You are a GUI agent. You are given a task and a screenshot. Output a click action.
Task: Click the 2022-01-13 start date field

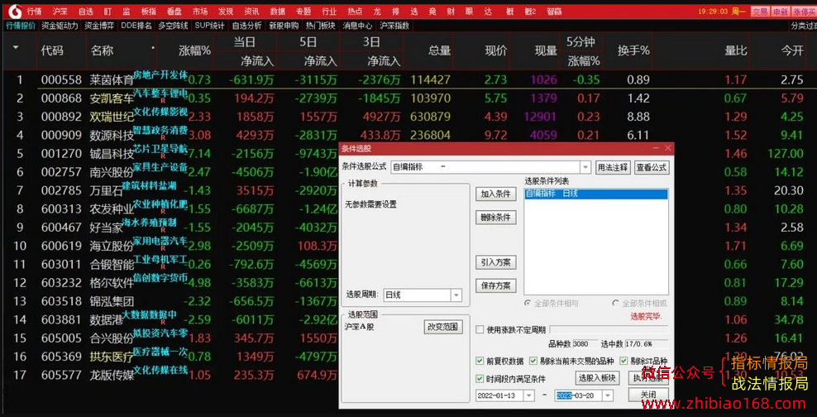[x=499, y=395]
